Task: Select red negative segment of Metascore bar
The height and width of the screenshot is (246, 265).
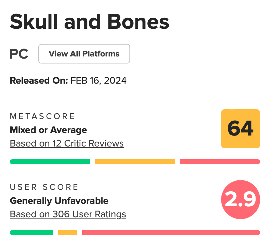Action: pyautogui.click(x=220, y=162)
